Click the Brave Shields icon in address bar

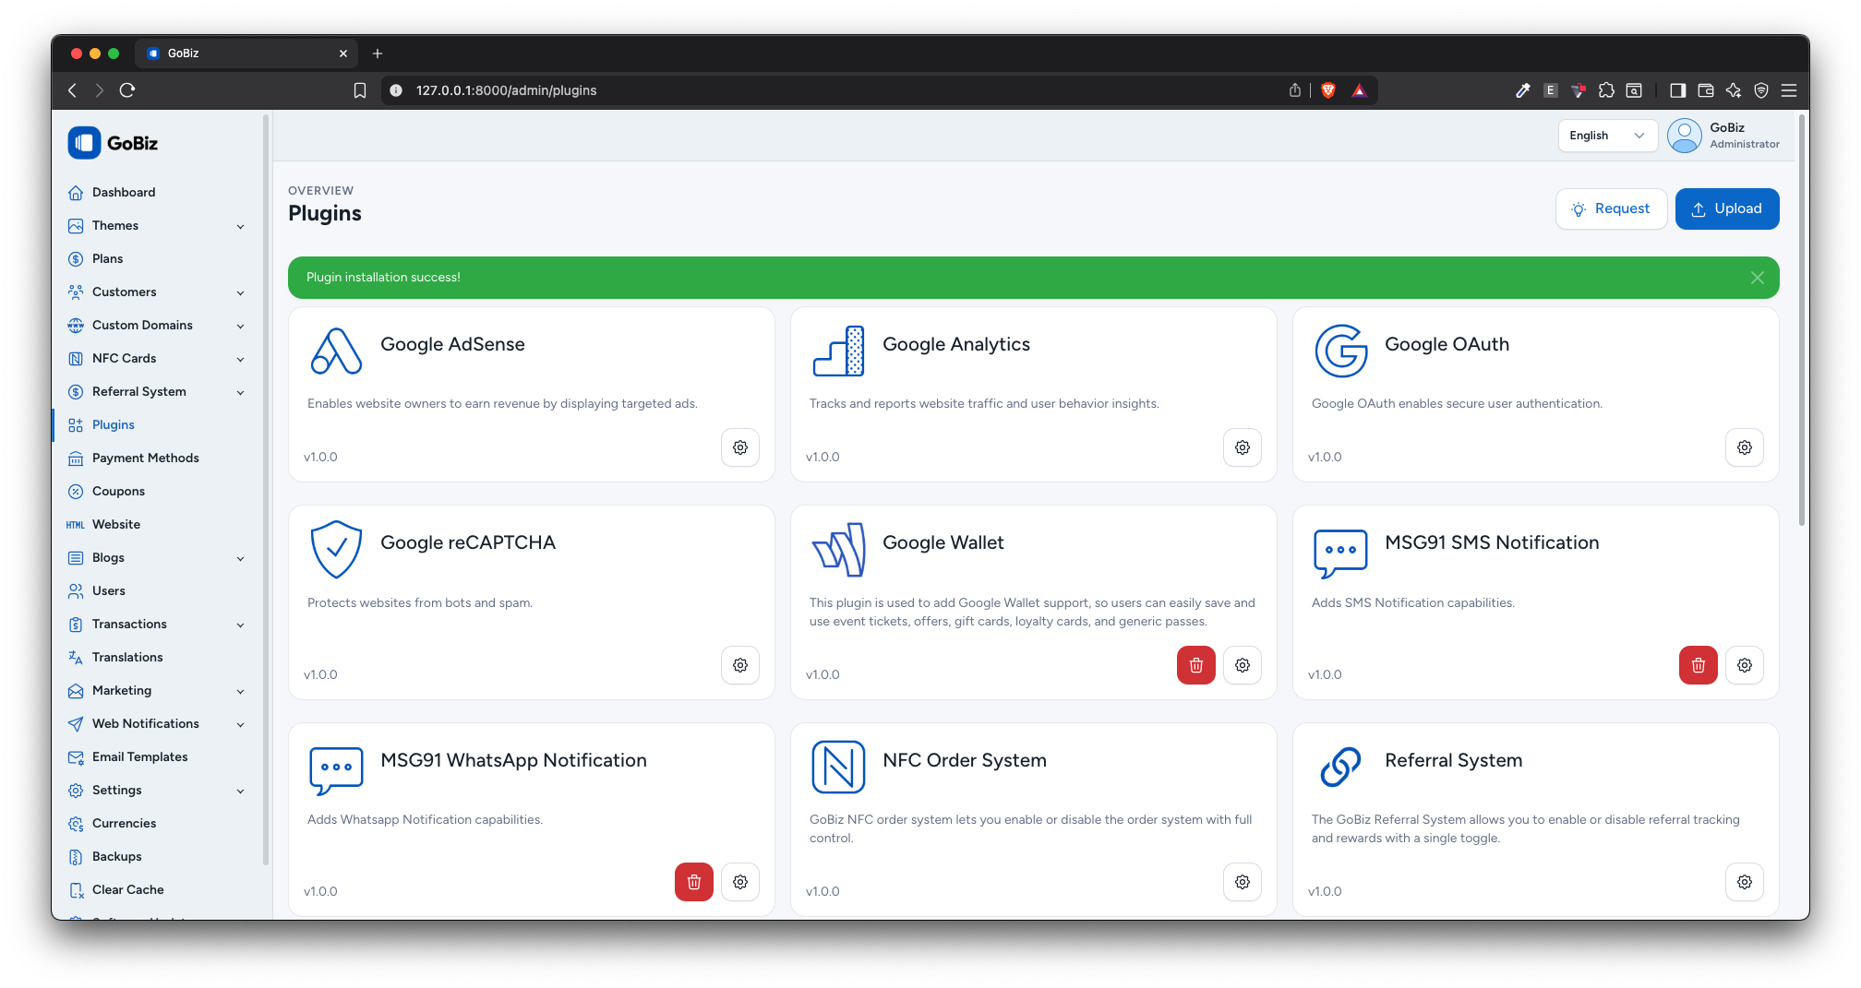1328,90
